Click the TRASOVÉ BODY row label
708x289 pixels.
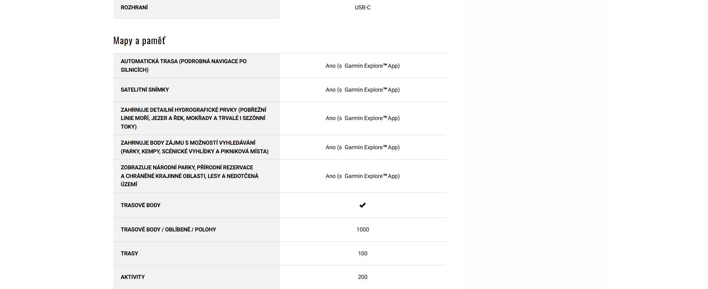[x=140, y=205]
